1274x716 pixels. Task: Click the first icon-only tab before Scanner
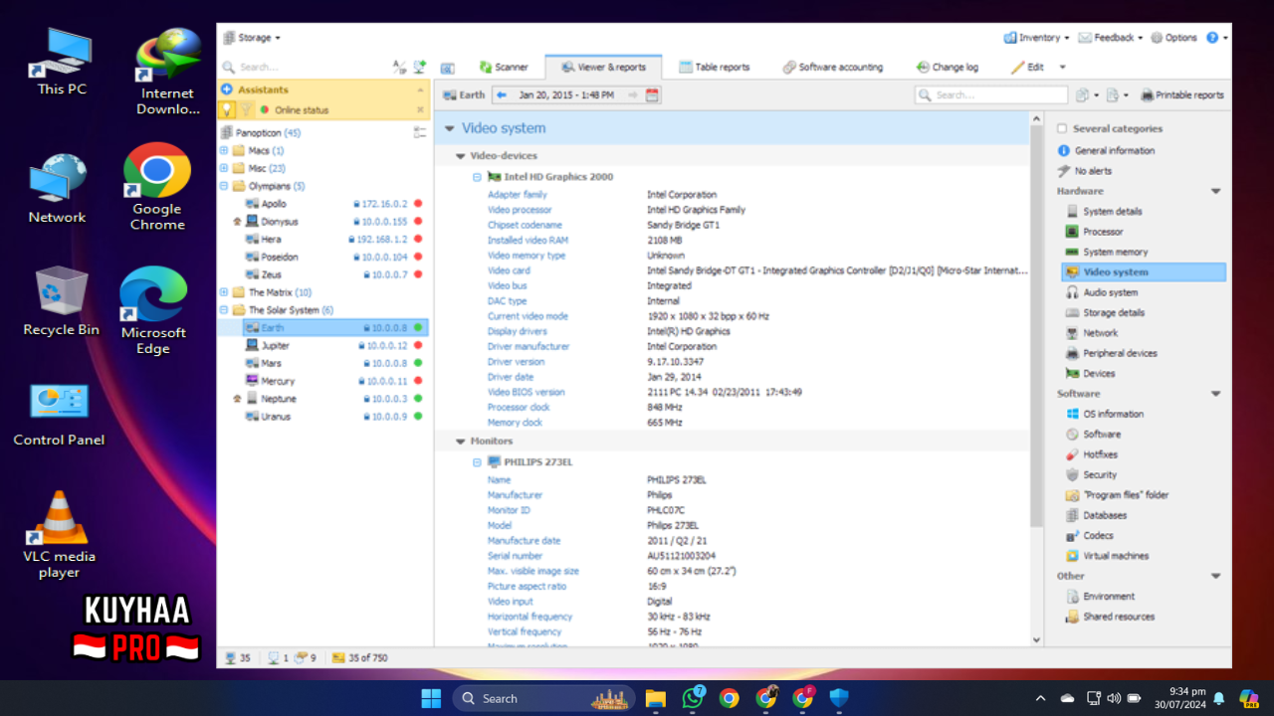click(448, 68)
